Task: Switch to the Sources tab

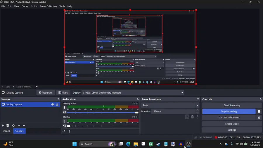Action: pyautogui.click(x=19, y=131)
